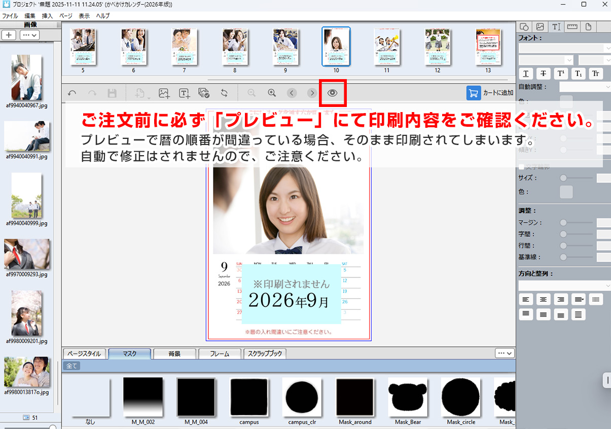Screen dimensions: 611x429
Task: Click the 全て filter button
Action: pos(71,366)
